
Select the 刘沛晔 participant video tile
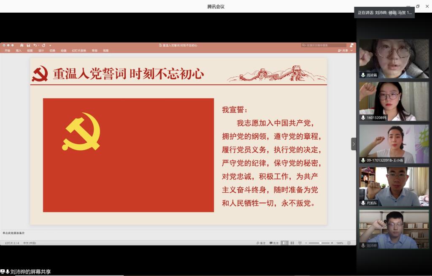point(394,229)
